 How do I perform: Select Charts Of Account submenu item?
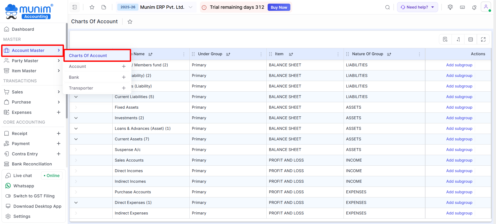[88, 55]
